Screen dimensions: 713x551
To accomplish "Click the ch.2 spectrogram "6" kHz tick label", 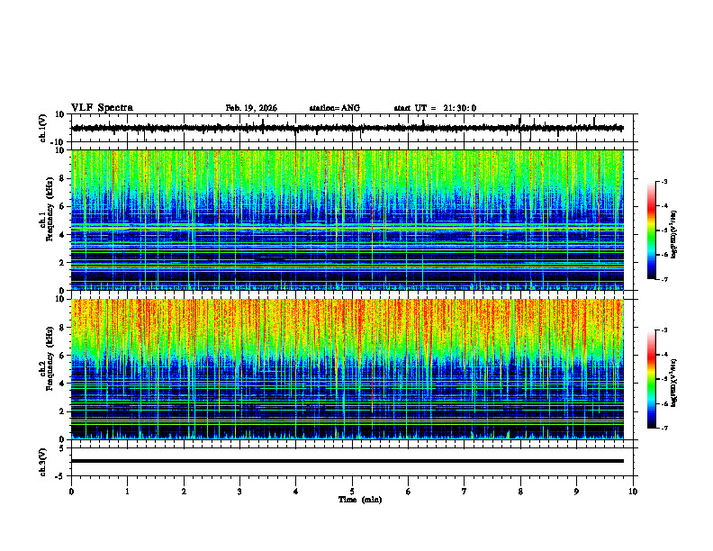I will [x=63, y=356].
